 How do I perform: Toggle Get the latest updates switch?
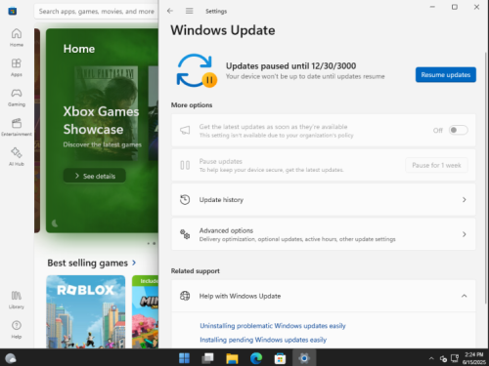pyautogui.click(x=458, y=130)
